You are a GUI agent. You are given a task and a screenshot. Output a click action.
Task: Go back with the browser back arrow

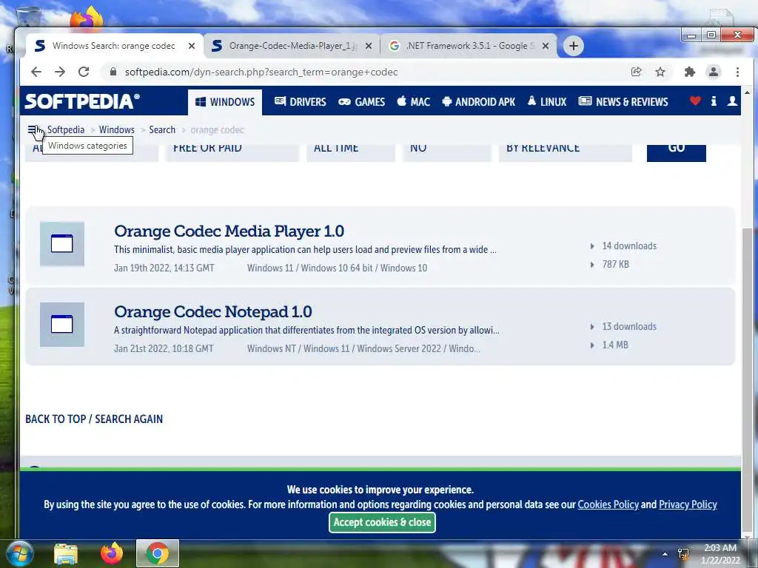tap(36, 72)
